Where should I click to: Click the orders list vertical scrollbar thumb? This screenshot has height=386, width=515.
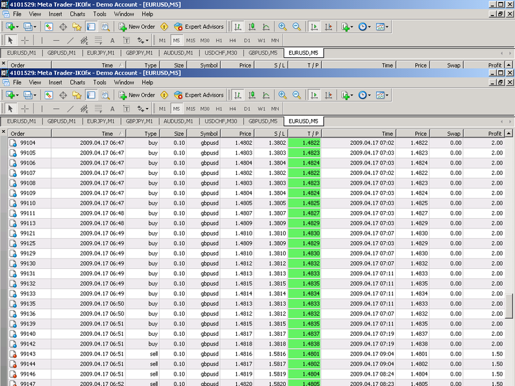[509, 306]
